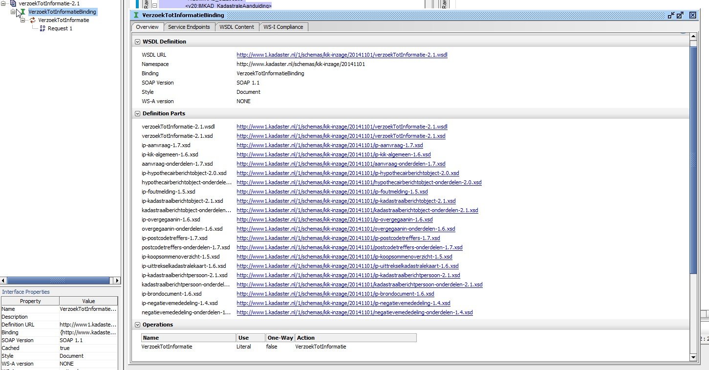709x370 pixels.
Task: Open the overgegaanin-onderdelen-1.6.xsd link
Action: 346,229
